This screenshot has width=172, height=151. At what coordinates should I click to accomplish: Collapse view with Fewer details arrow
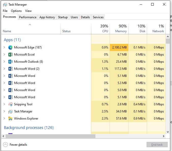[5, 145]
